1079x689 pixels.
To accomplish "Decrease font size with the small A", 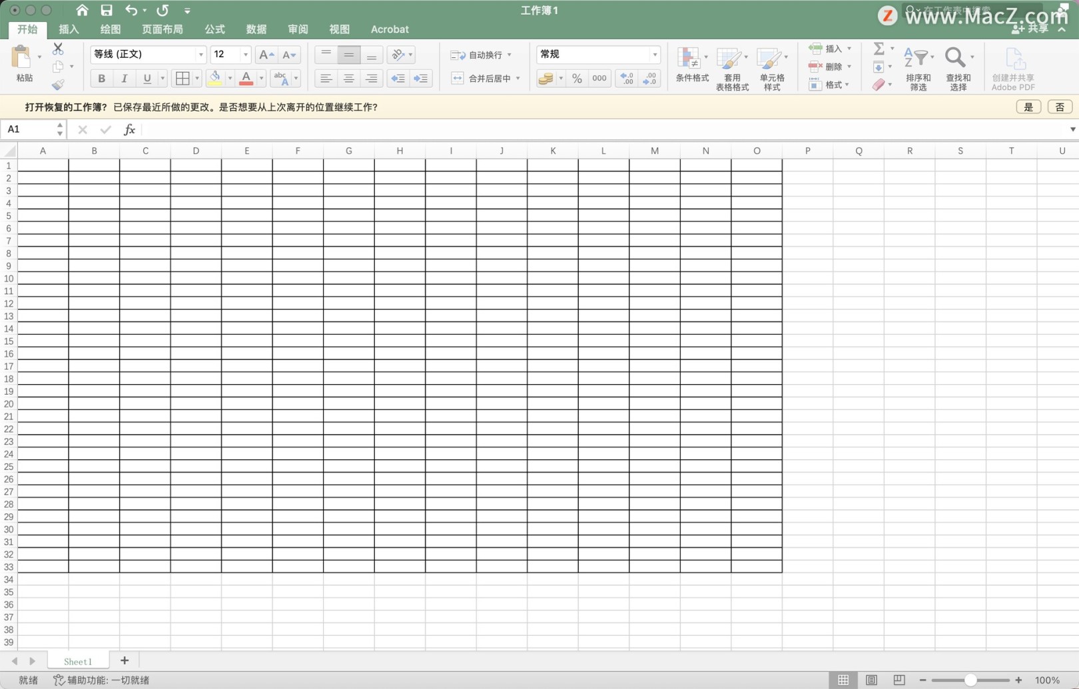I will click(x=289, y=55).
